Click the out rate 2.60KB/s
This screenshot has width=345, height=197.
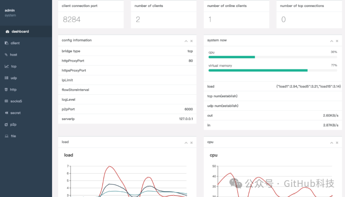[331, 115]
